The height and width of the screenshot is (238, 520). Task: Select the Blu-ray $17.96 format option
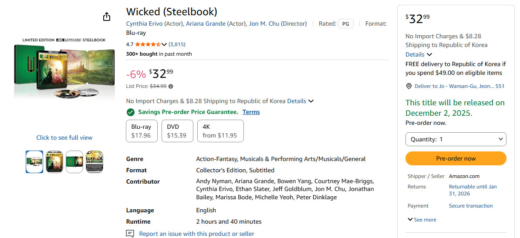pos(142,131)
